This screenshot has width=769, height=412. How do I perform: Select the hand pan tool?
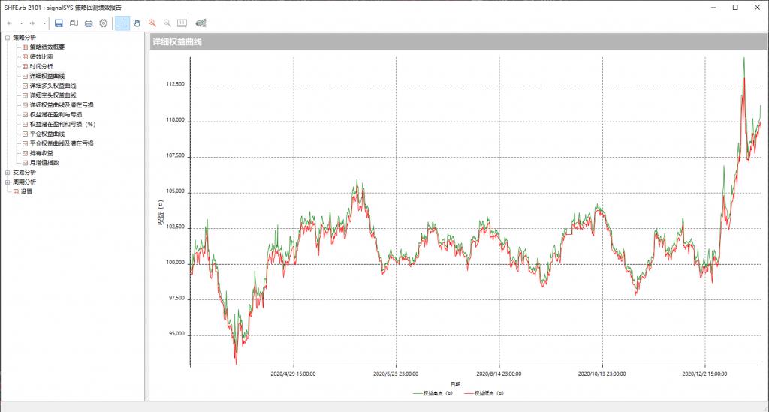[x=137, y=23]
